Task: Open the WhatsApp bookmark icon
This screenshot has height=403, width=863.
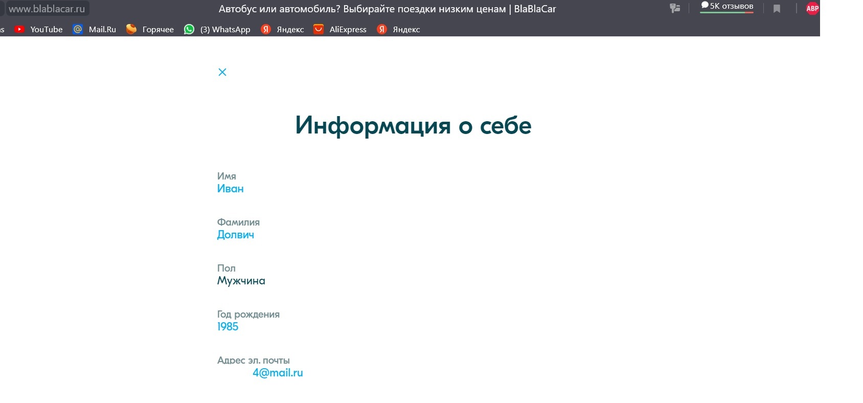Action: click(189, 29)
